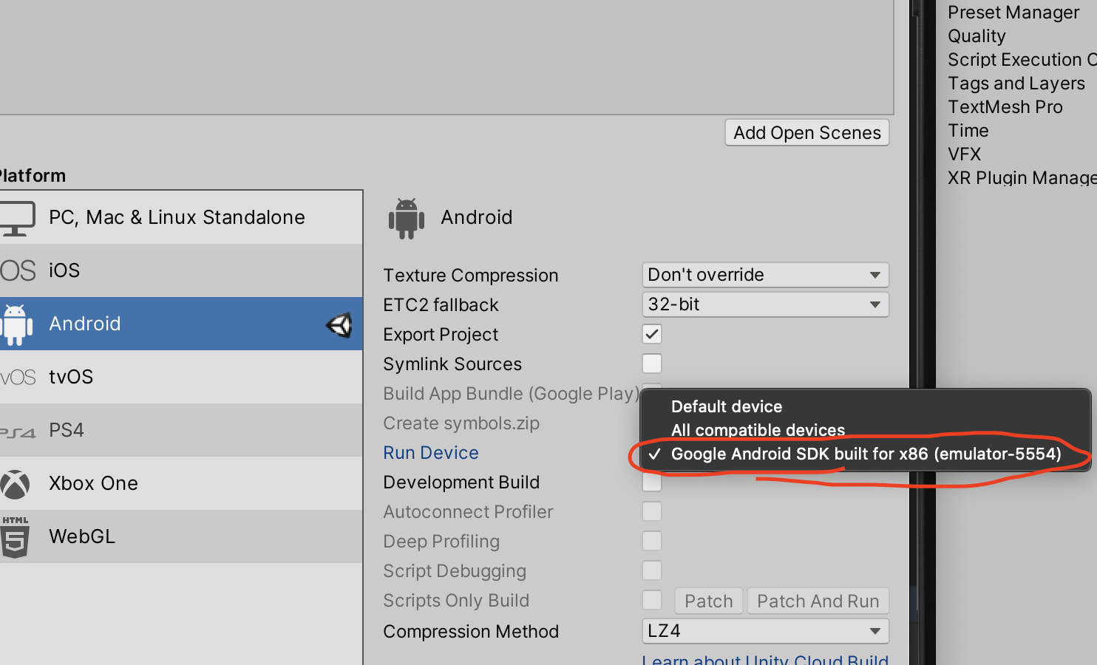The image size is (1097, 665).
Task: Toggle the Deep Profiling checkbox
Action: (x=652, y=541)
